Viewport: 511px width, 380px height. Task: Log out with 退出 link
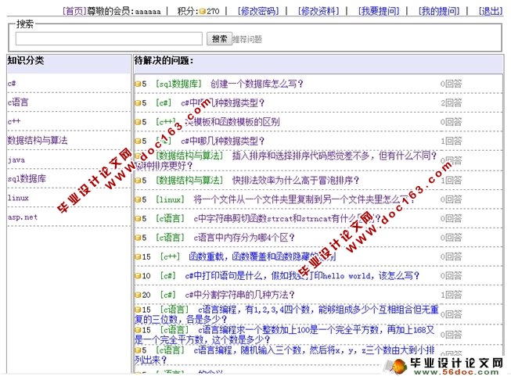tap(491, 12)
